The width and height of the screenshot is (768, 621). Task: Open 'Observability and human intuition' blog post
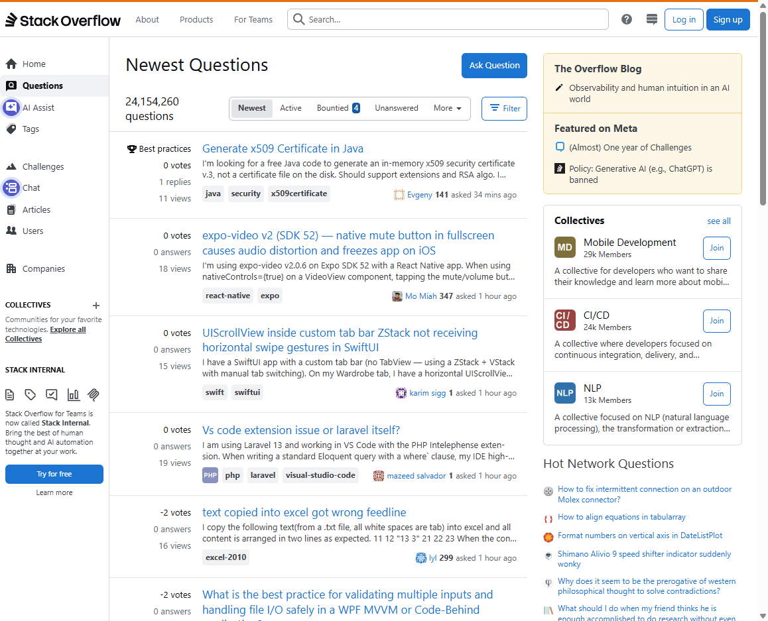[x=649, y=93]
